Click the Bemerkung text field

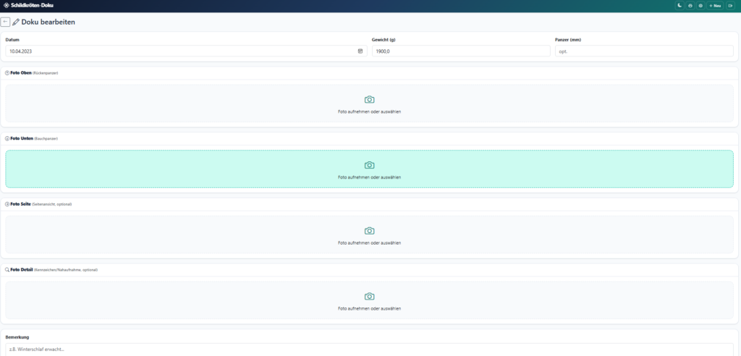pyautogui.click(x=369, y=349)
